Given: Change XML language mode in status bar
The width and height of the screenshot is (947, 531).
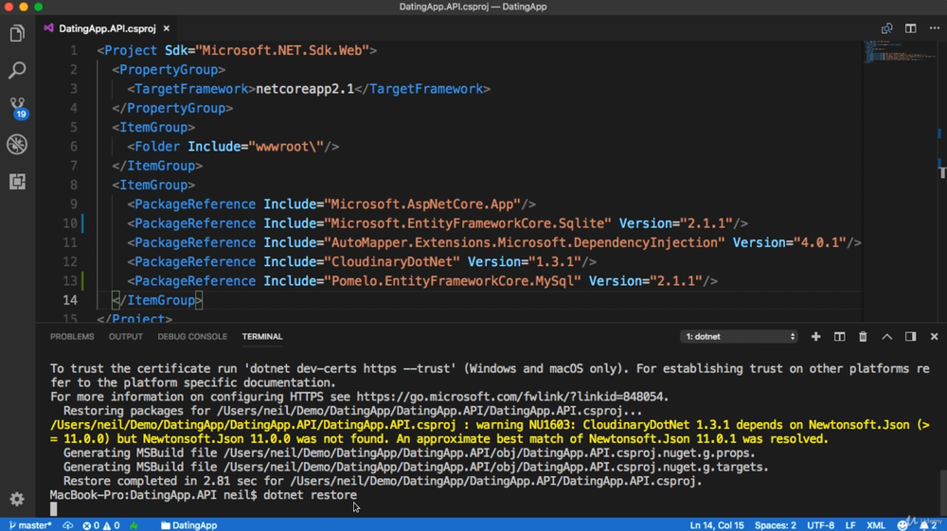Looking at the screenshot, I should (x=876, y=525).
